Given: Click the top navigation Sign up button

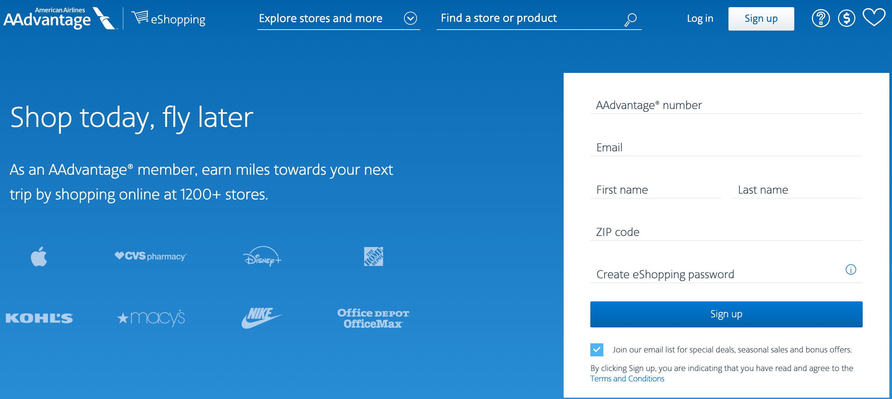Looking at the screenshot, I should tap(761, 19).
